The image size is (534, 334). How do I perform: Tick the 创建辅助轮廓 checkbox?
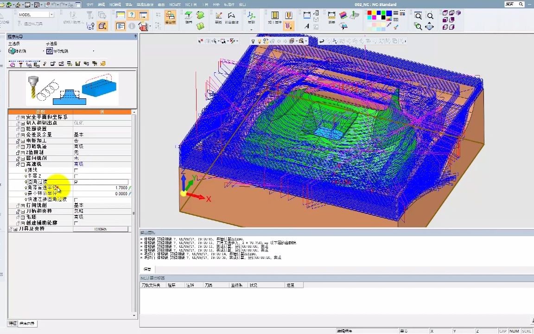(76, 223)
